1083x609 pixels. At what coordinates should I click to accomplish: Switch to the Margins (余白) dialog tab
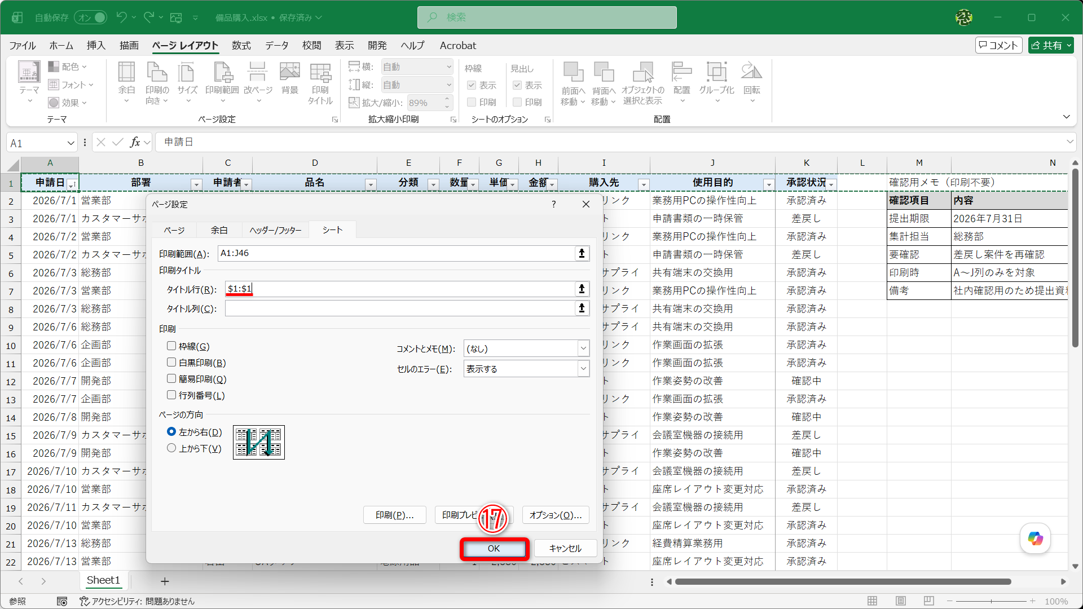[219, 230]
